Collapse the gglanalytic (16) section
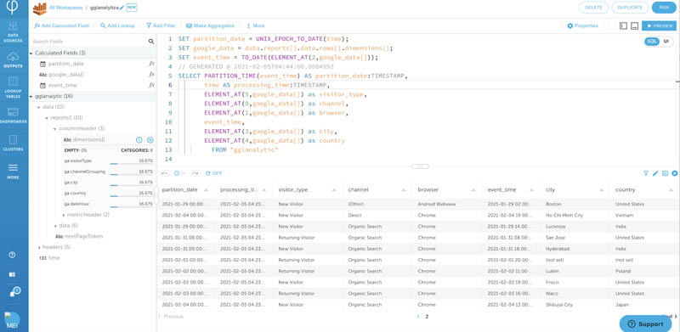This screenshot has width=680, height=332. pyautogui.click(x=31, y=96)
